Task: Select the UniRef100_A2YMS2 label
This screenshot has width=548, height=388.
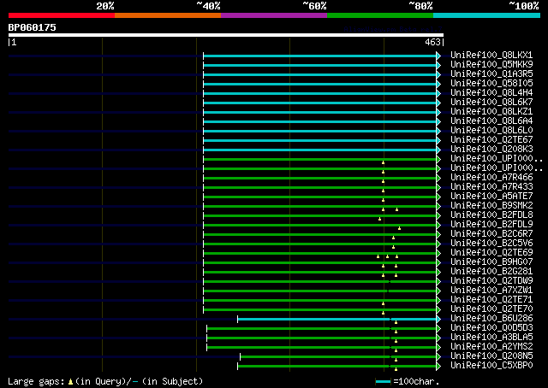Action: coord(491,347)
